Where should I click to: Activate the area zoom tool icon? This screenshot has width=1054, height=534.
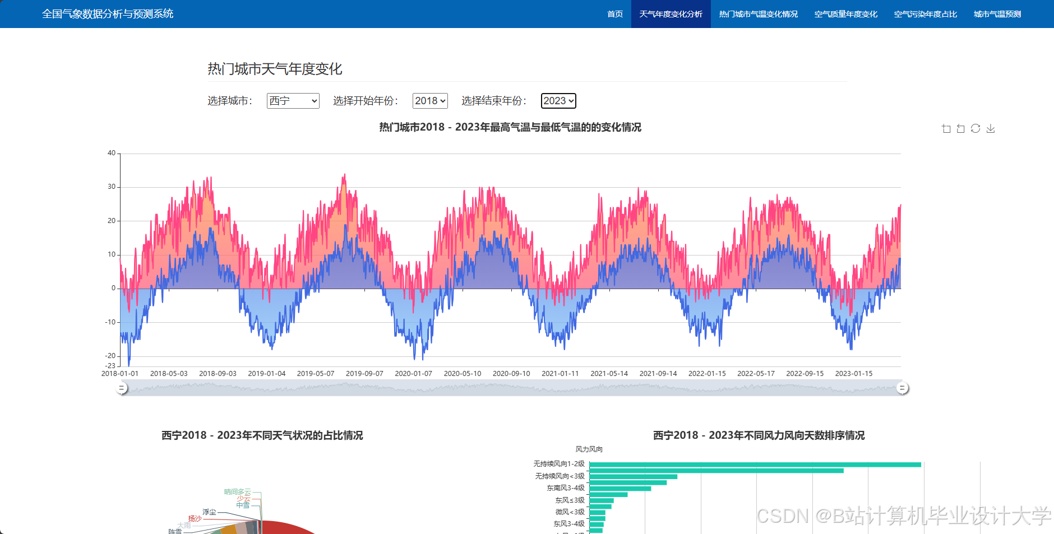tap(946, 128)
